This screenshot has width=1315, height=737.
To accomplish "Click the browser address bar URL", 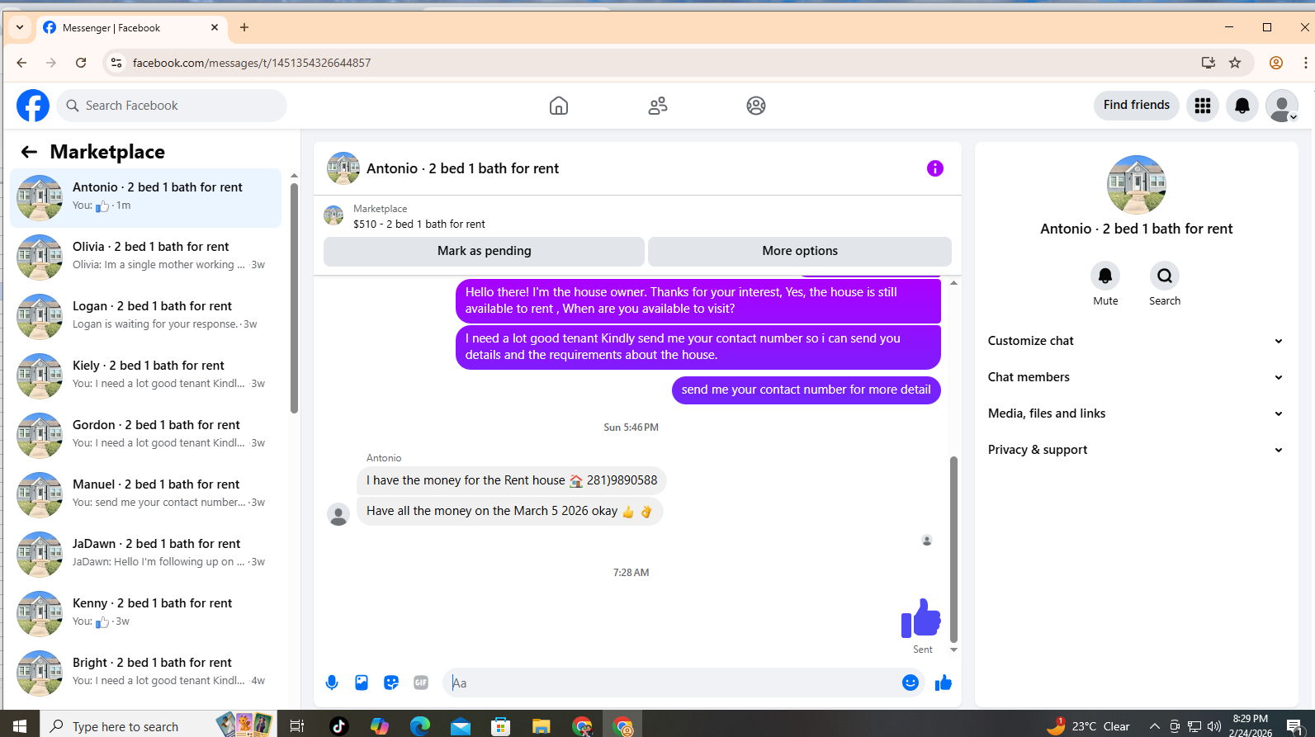I will pyautogui.click(x=252, y=63).
